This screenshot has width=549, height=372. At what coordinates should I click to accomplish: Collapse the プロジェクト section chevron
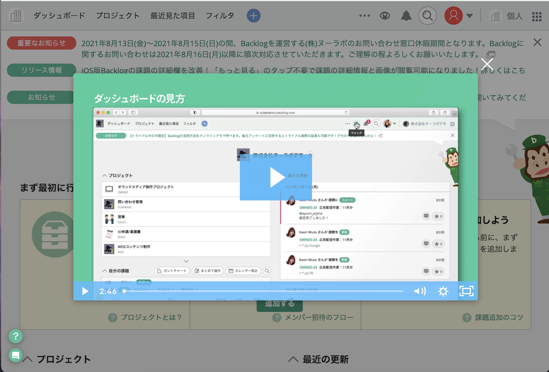28,359
